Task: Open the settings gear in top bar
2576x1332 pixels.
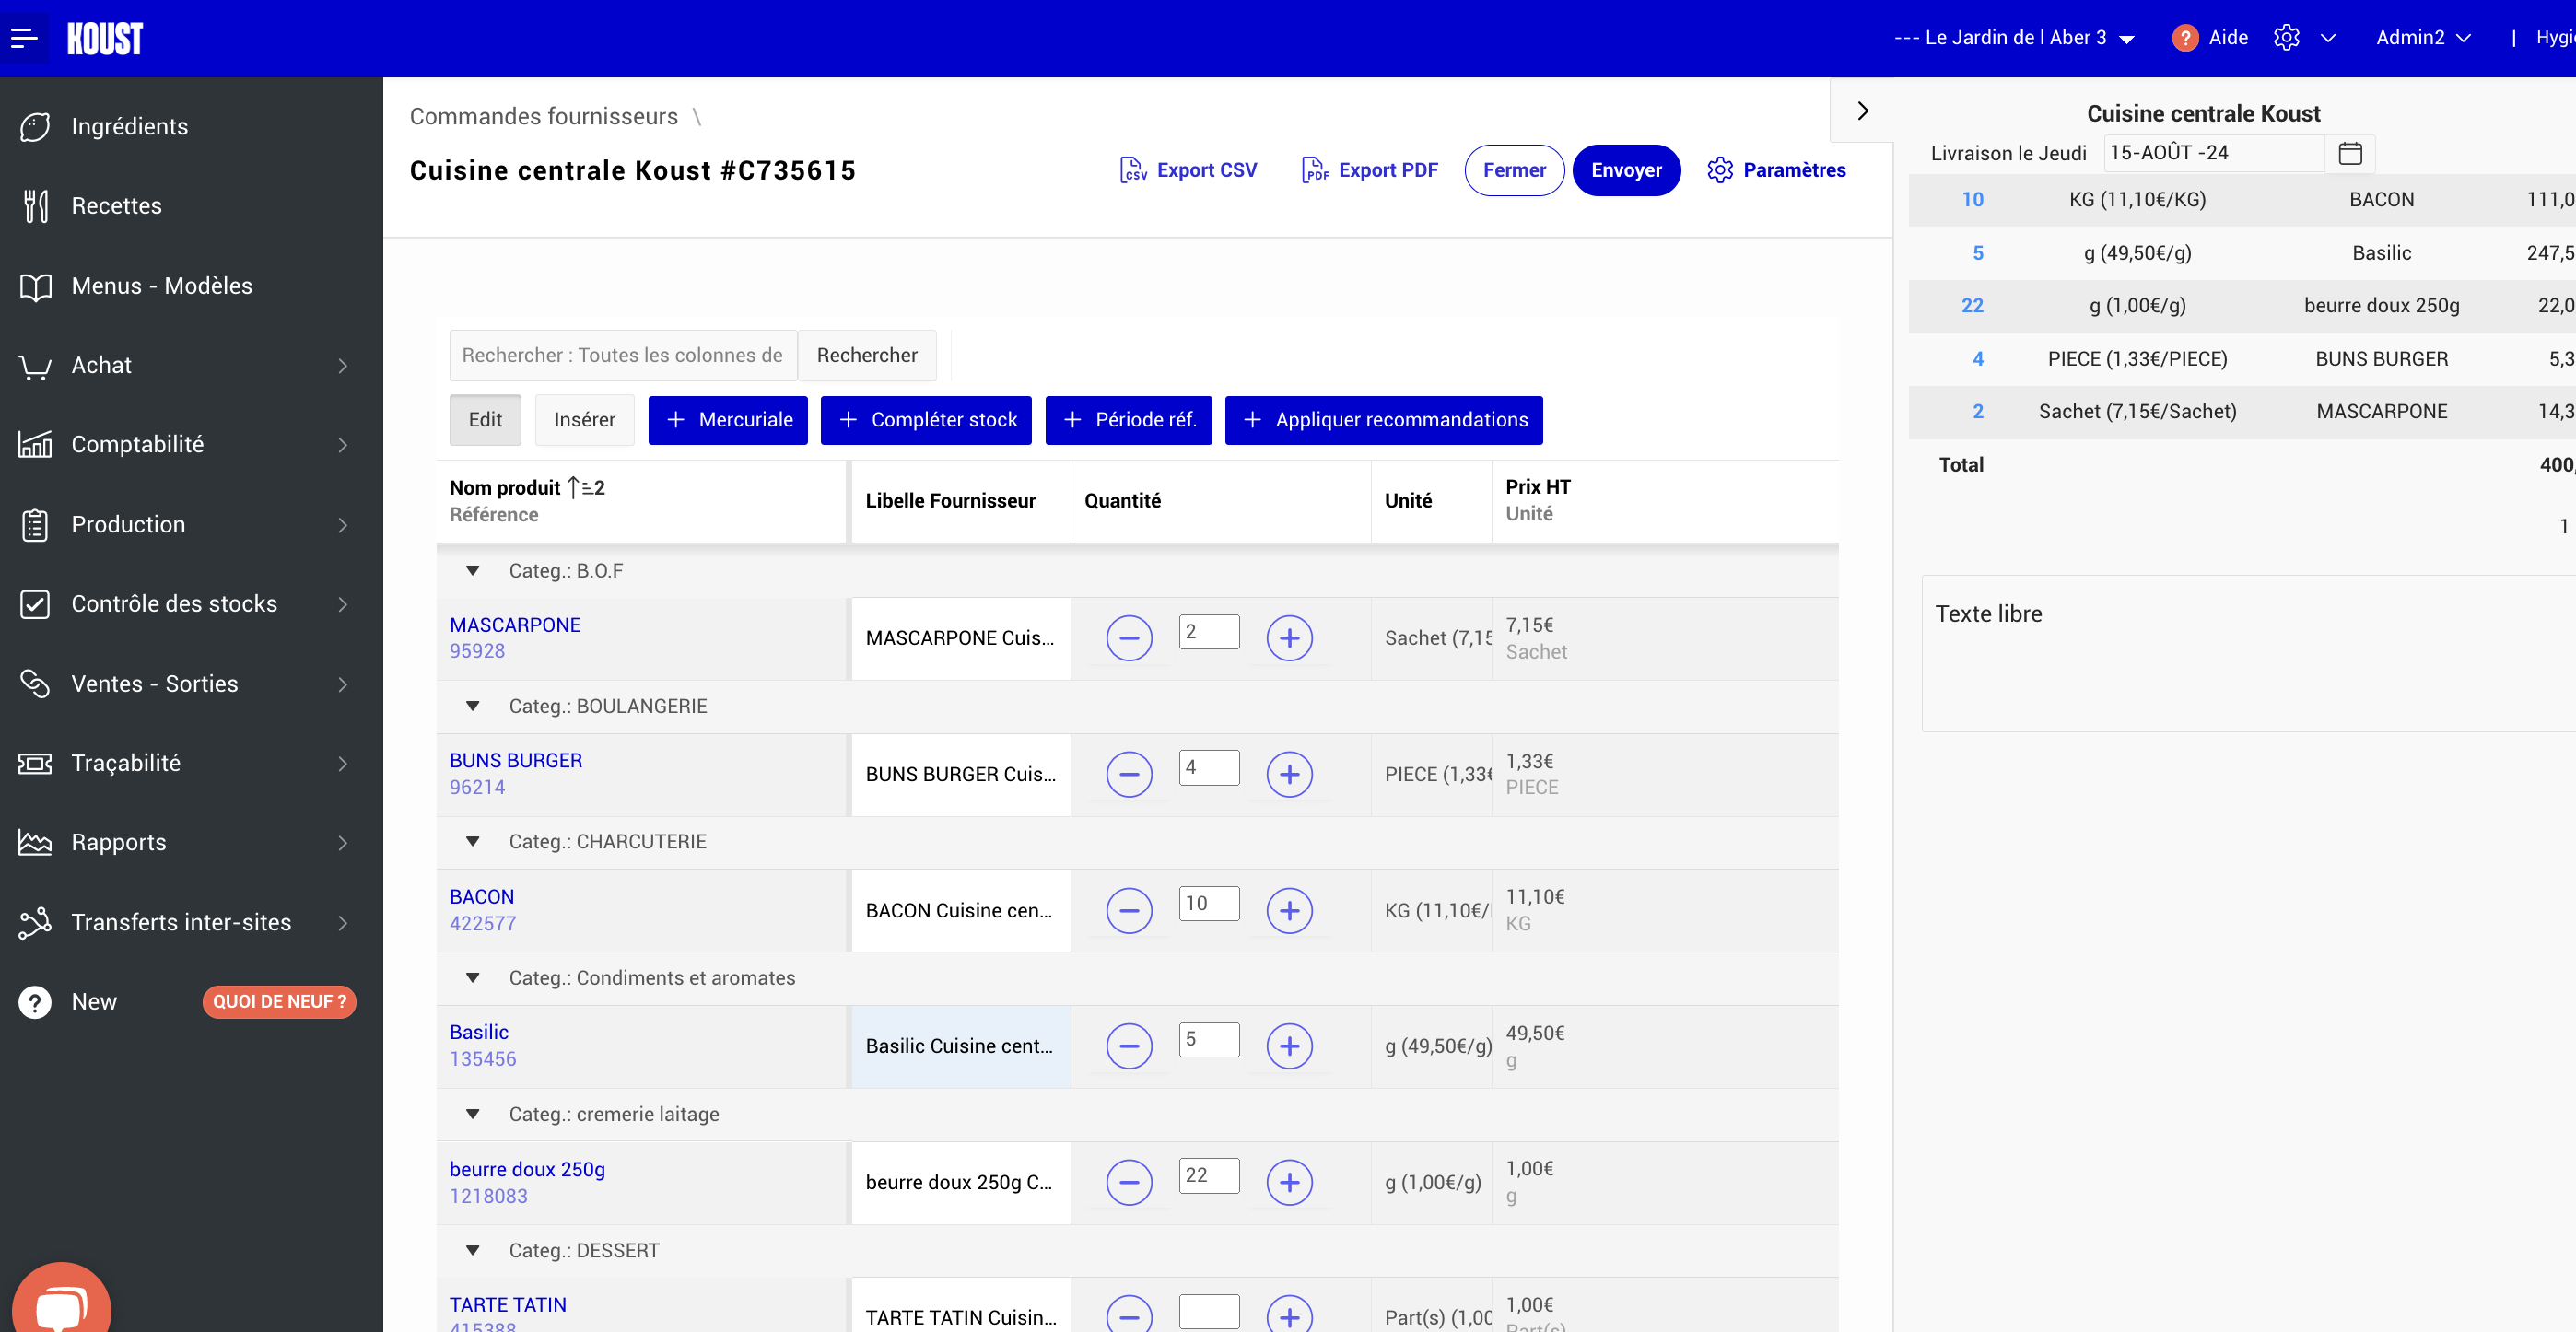Action: pos(2286,38)
